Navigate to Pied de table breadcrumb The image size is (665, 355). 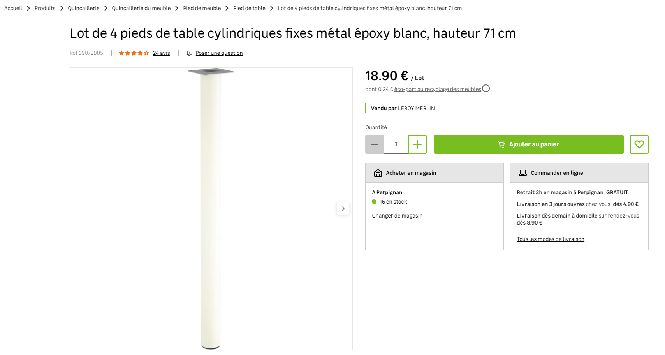(x=249, y=8)
